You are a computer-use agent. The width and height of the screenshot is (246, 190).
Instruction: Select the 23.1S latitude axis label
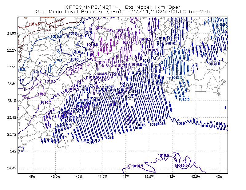12,101
